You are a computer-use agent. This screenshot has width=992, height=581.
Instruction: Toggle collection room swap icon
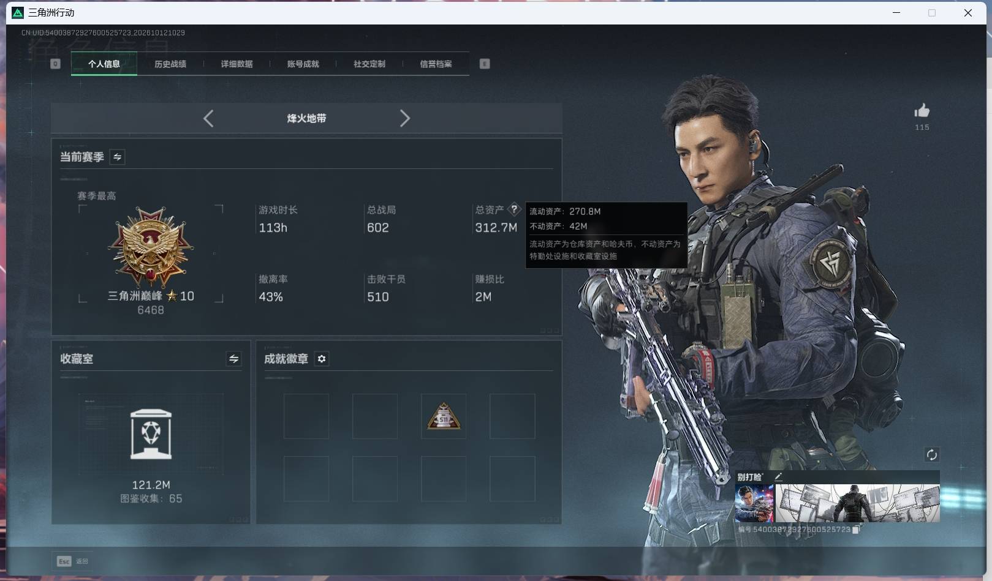233,359
